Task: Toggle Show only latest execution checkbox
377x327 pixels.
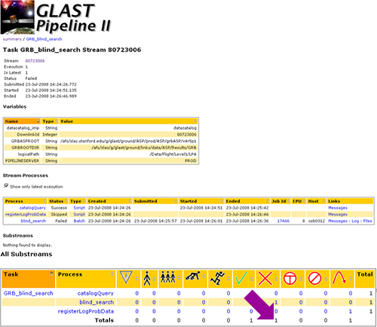Action: tap(6, 185)
